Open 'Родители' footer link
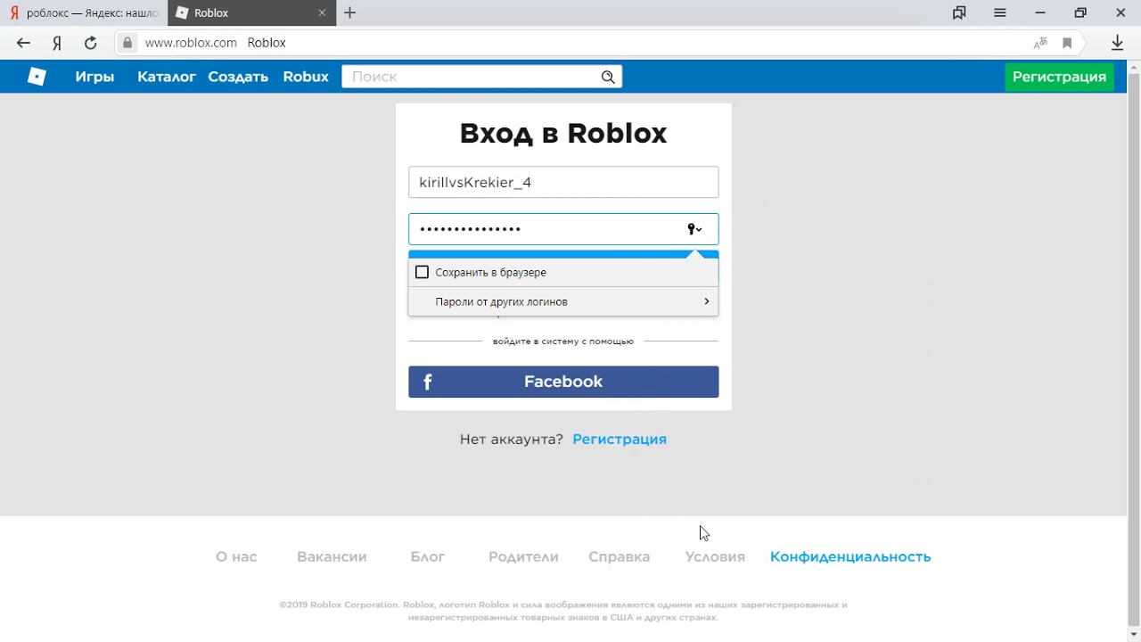1141x642 pixels. coord(523,556)
